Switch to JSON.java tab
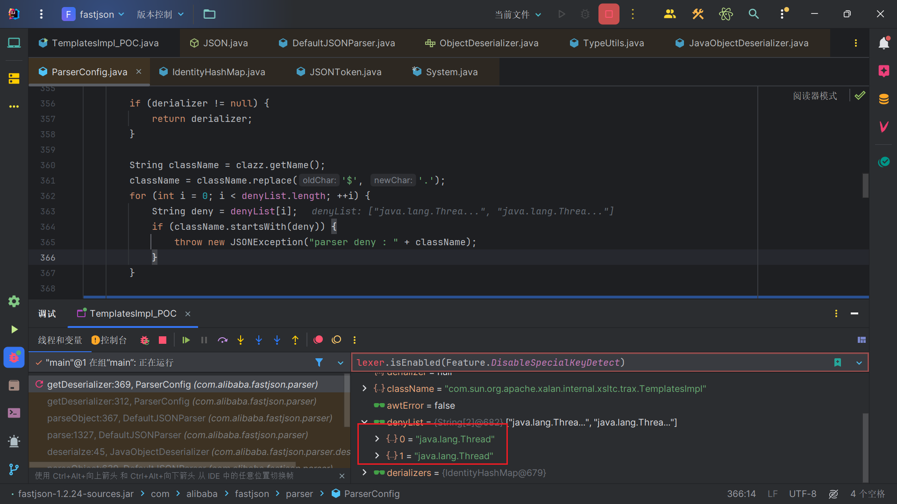897x504 pixels. coord(219,43)
